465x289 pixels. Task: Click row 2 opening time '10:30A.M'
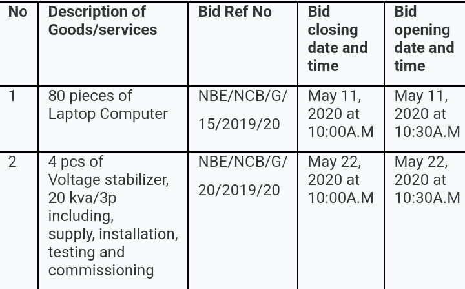tap(428, 198)
